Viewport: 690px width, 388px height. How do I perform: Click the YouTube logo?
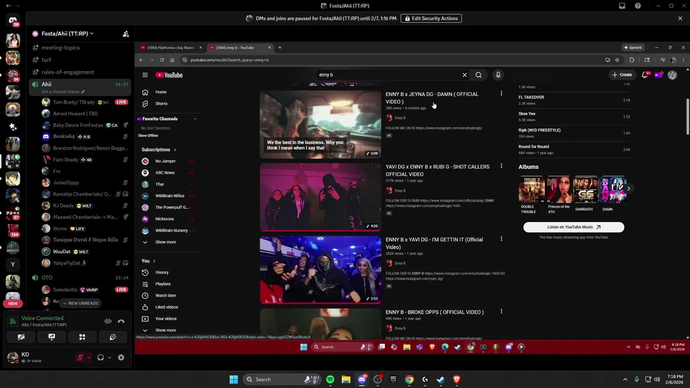coord(169,75)
